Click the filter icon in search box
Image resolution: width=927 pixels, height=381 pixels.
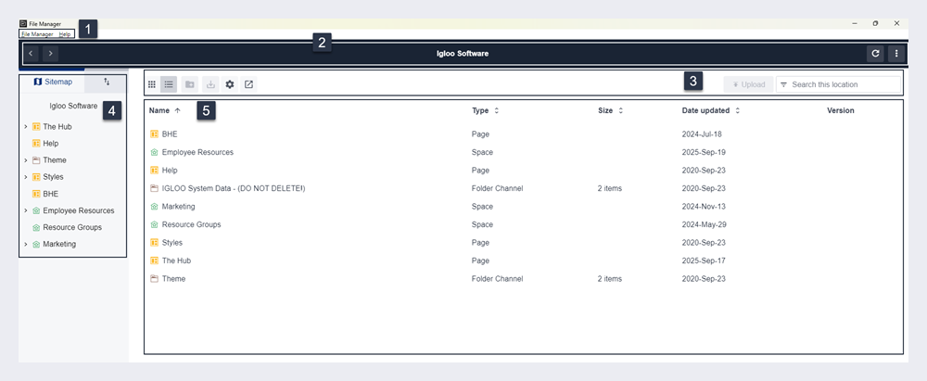point(784,84)
